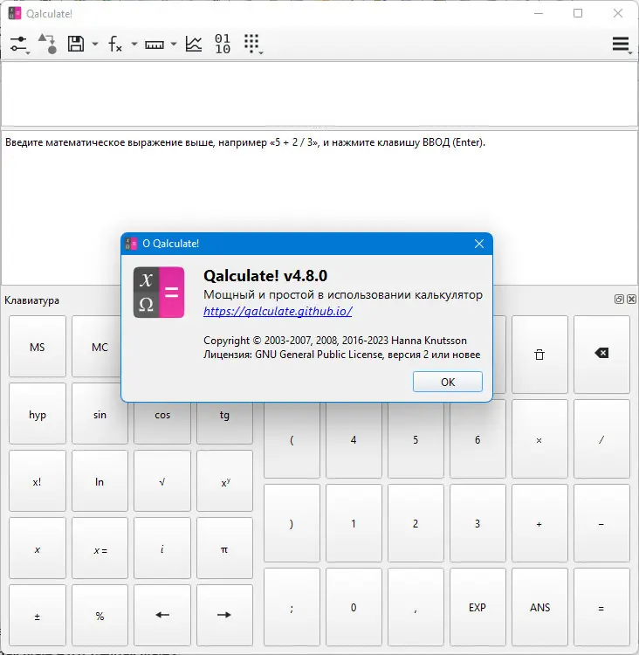
Task: Click the close parenthesis key
Action: 292,523
